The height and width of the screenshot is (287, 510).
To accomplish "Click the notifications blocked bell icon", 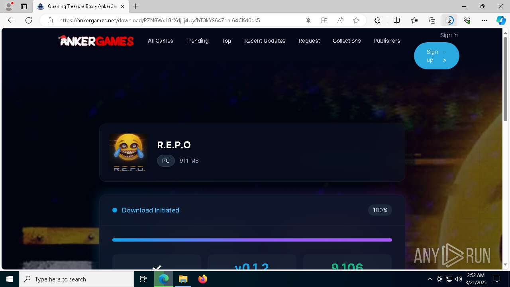I will click(308, 20).
